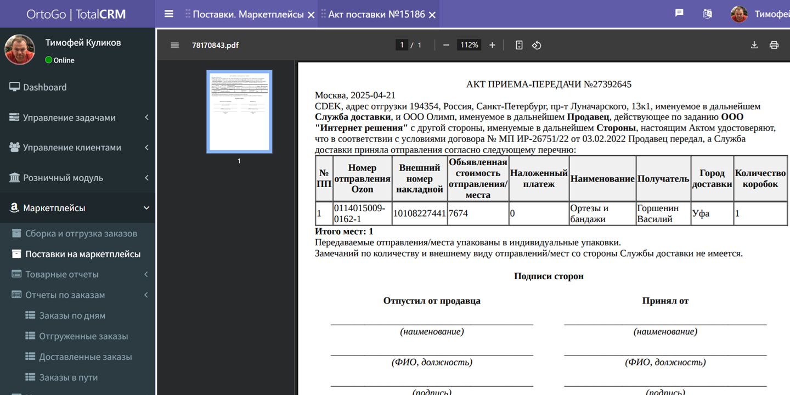Click shipment number 0114015009-0162-1 cell

(362, 213)
